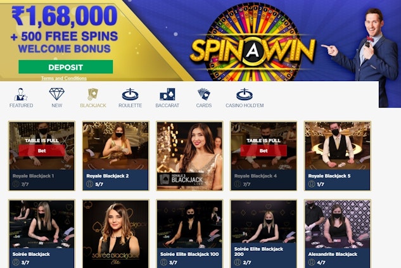This screenshot has height=268, width=401.
Task: Open the Featured dealer icon category
Action: click(x=21, y=94)
